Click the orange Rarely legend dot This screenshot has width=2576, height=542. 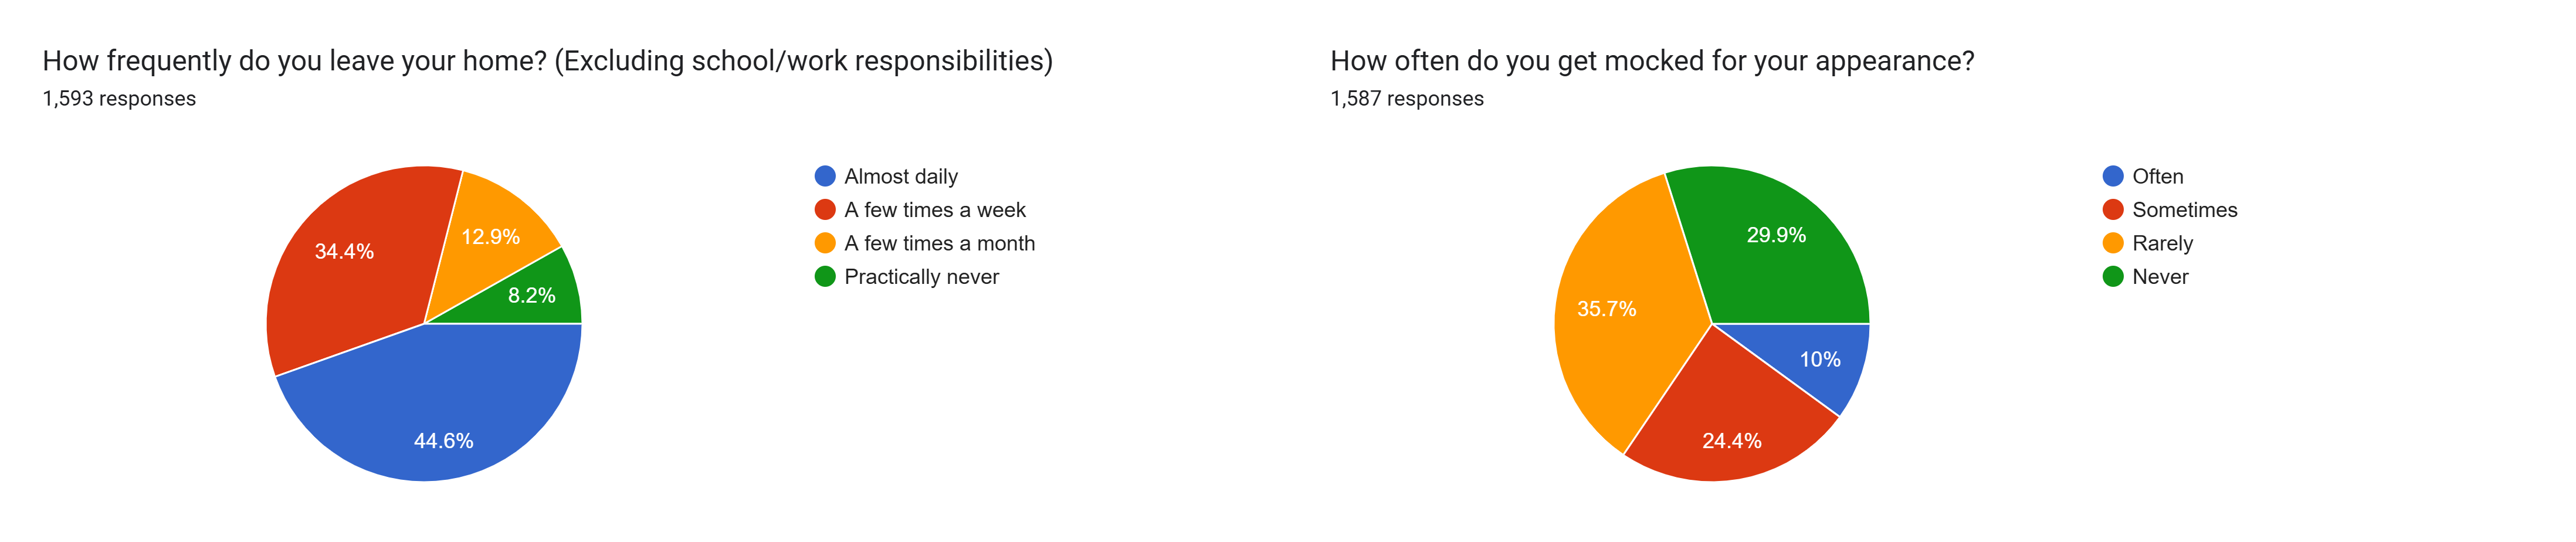(2113, 243)
